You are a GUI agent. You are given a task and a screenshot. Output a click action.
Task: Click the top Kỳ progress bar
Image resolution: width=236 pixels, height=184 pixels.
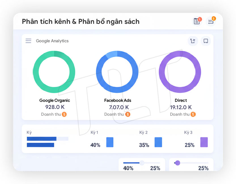(x=47, y=139)
